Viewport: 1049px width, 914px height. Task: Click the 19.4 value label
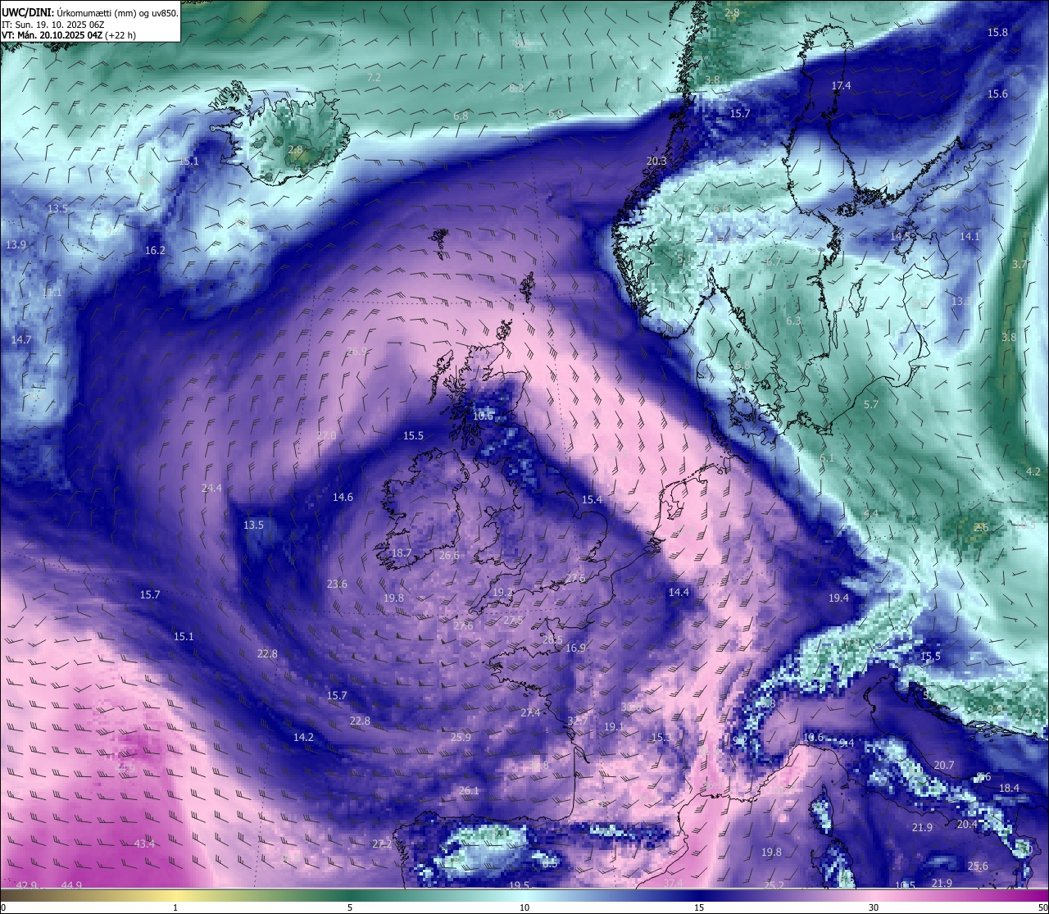pos(838,598)
